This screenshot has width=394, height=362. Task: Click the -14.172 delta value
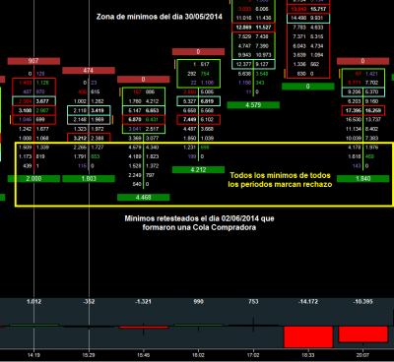308,301
